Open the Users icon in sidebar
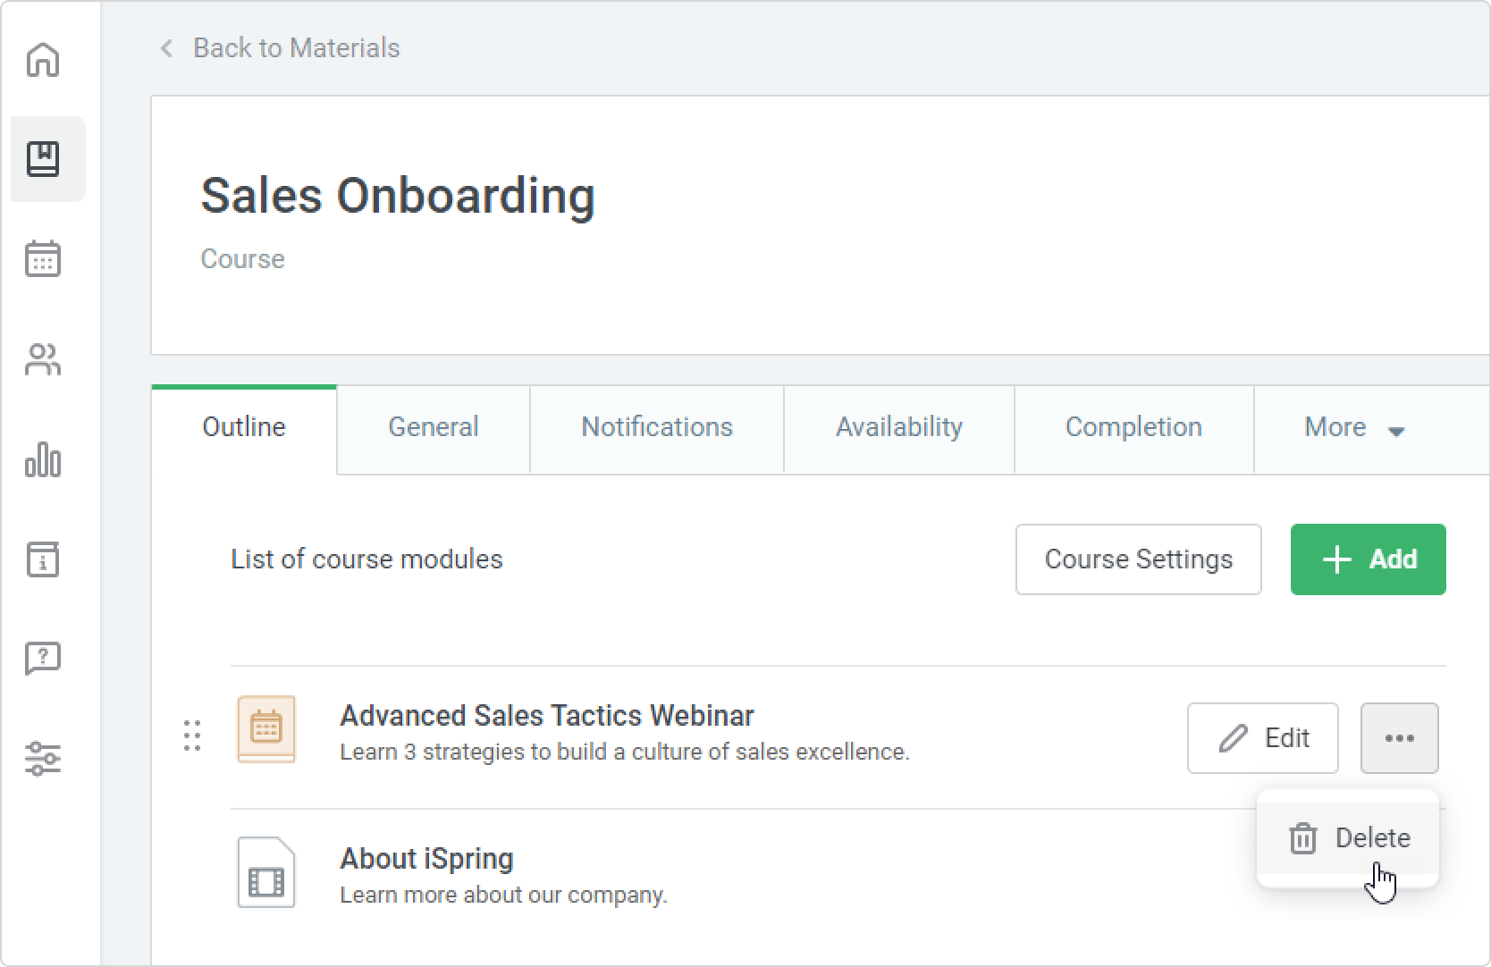 click(x=43, y=360)
